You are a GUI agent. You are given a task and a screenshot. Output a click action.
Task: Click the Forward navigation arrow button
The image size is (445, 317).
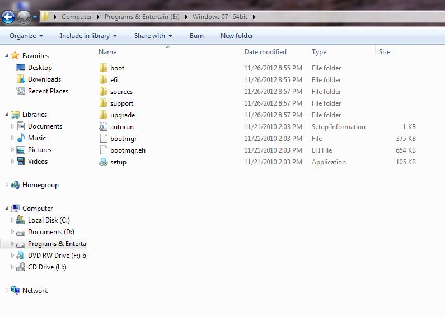(24, 17)
